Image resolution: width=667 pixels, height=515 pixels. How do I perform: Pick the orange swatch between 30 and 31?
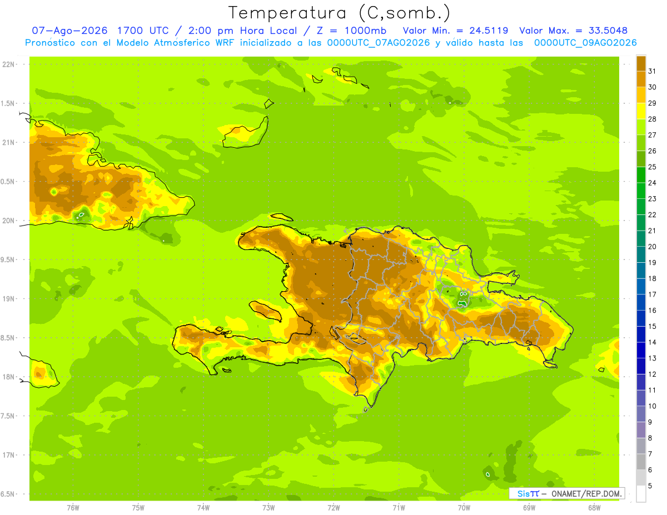(x=641, y=79)
